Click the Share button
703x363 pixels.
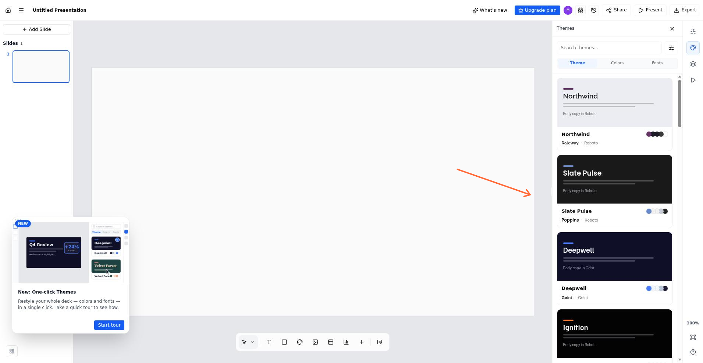tap(617, 10)
